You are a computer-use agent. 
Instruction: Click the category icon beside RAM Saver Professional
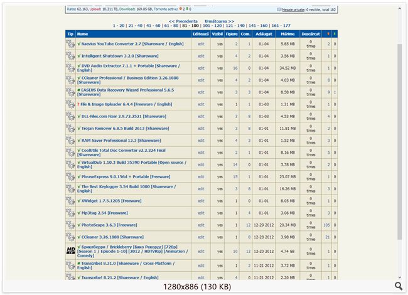[70, 140]
